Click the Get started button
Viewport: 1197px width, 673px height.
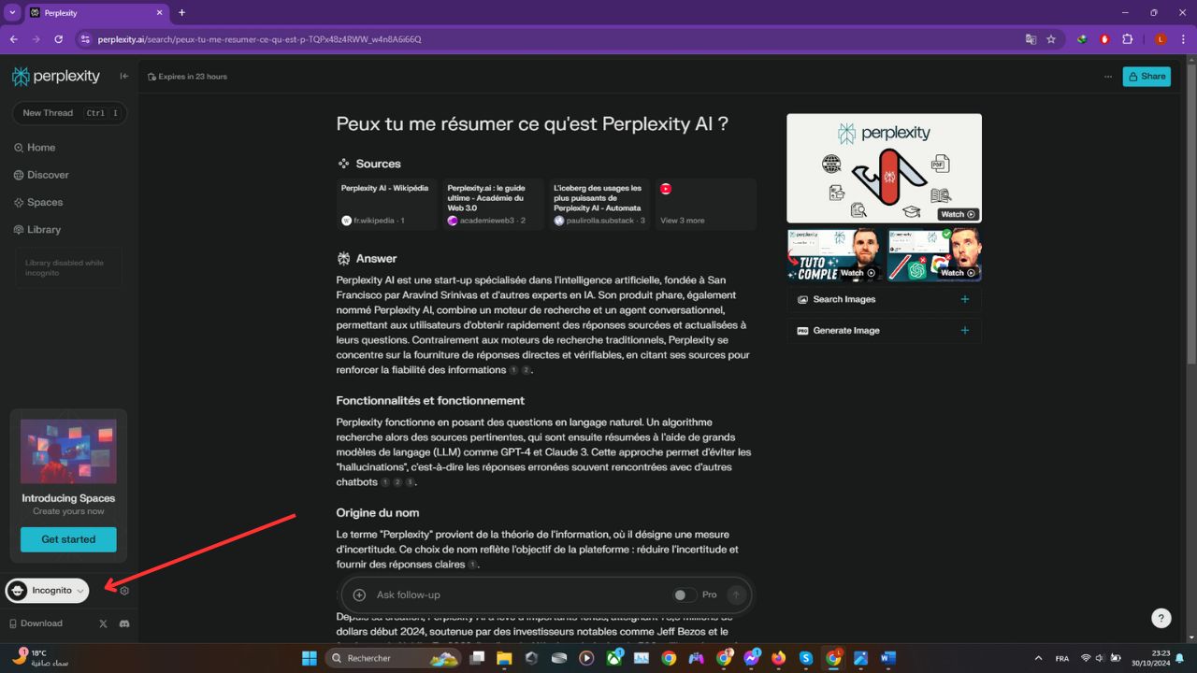[68, 539]
